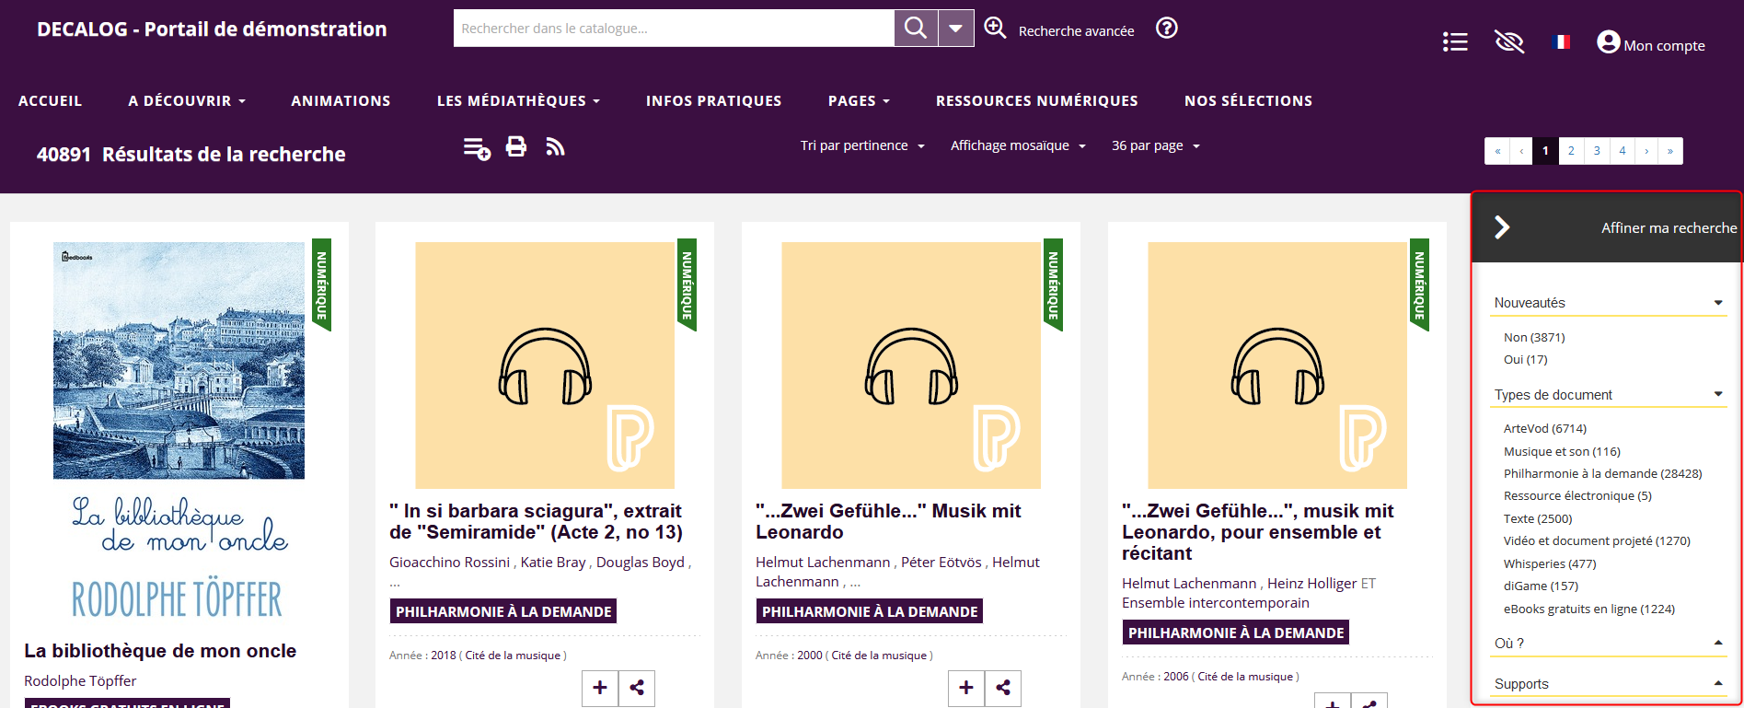The width and height of the screenshot is (1744, 708).
Task: Click the print results icon
Action: pos(516,146)
